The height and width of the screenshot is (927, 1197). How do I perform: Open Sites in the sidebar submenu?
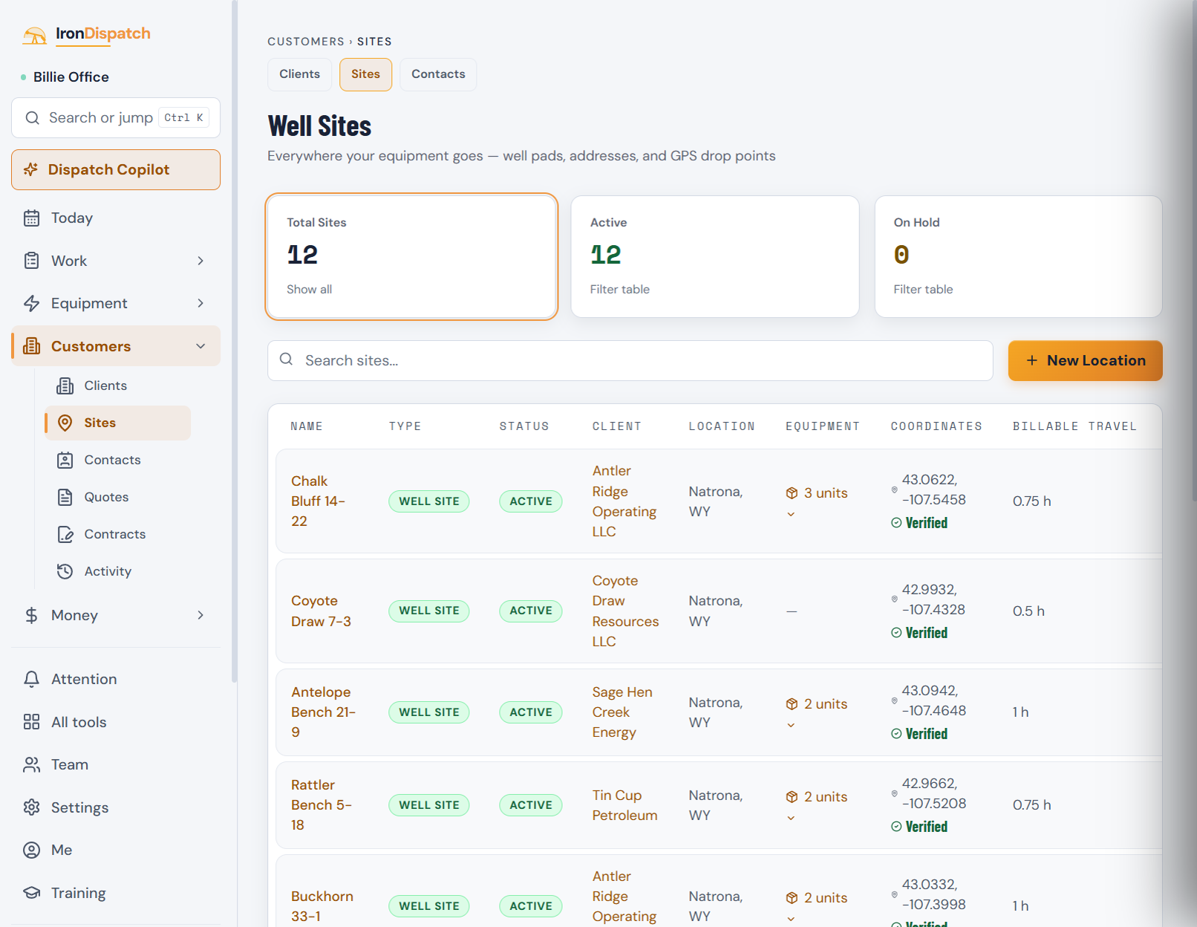(117, 423)
